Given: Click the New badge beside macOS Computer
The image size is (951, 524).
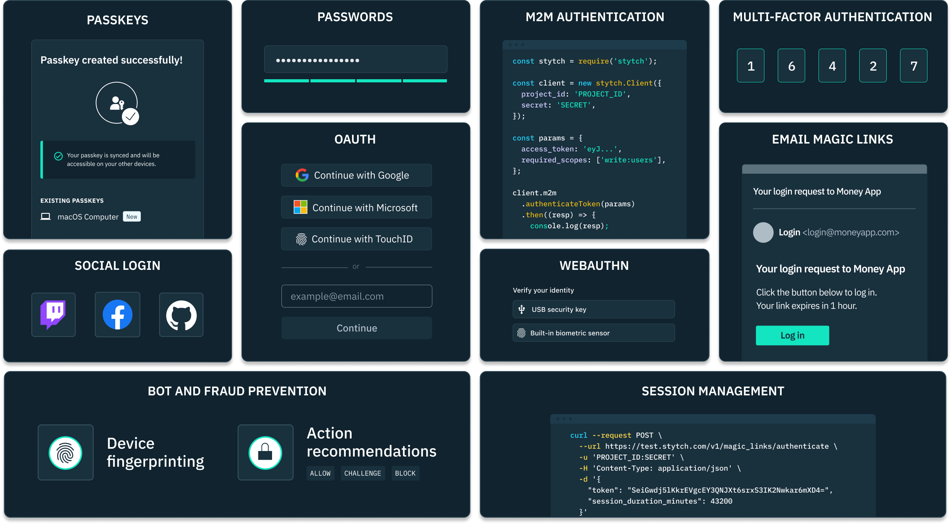Looking at the screenshot, I should [132, 217].
